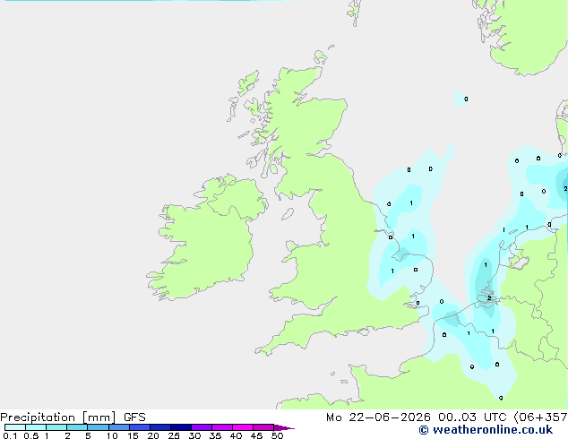Image resolution: width=568 pixels, height=439 pixels.
Task: Click the forecast date 22-06-2026 label
Action: 390,417
